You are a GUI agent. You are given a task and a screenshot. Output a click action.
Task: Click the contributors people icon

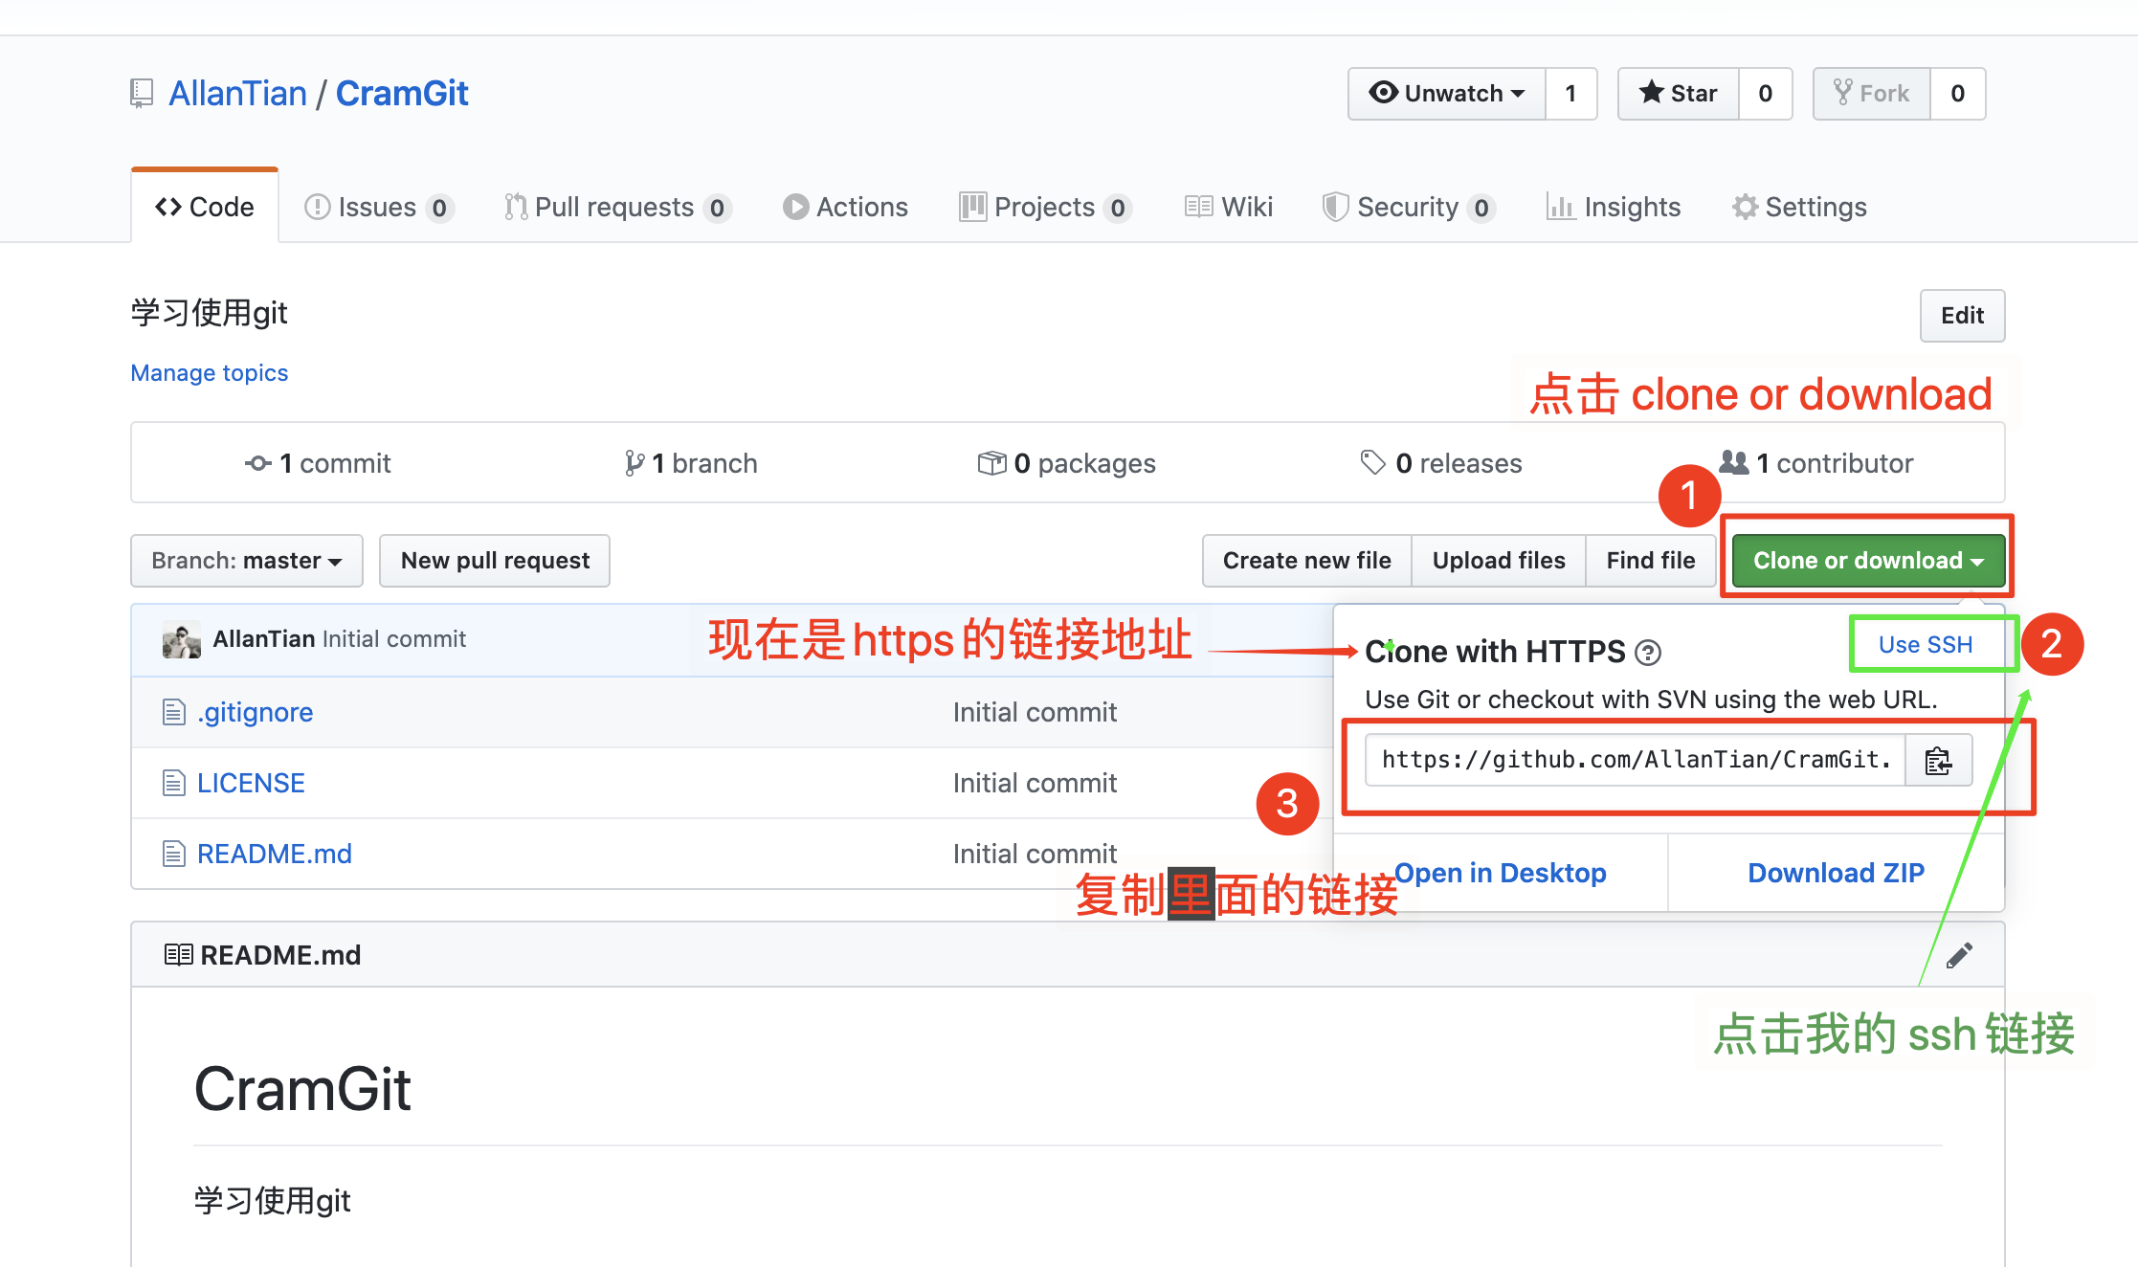coord(1733,463)
